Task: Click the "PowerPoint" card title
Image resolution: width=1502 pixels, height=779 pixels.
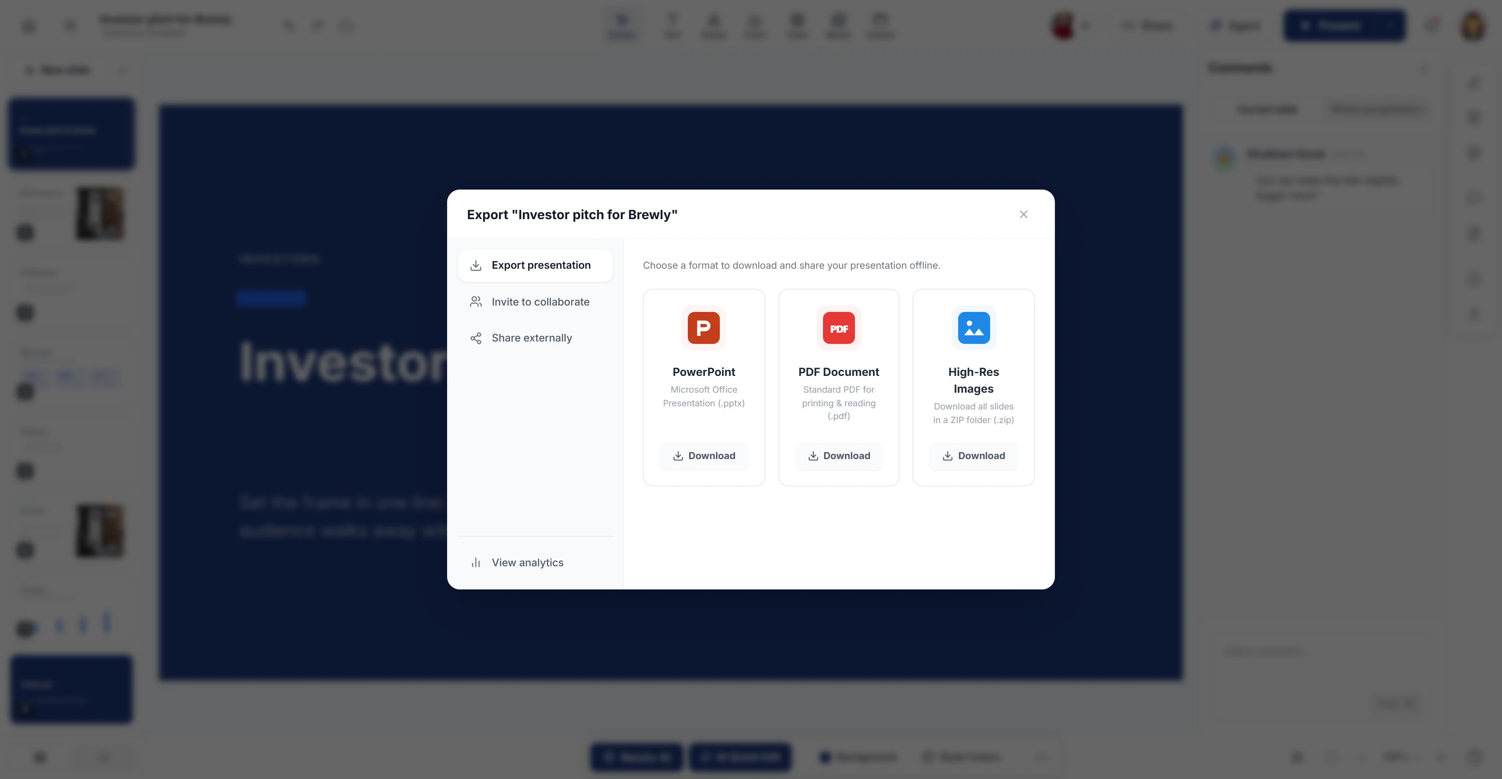Action: 704,372
